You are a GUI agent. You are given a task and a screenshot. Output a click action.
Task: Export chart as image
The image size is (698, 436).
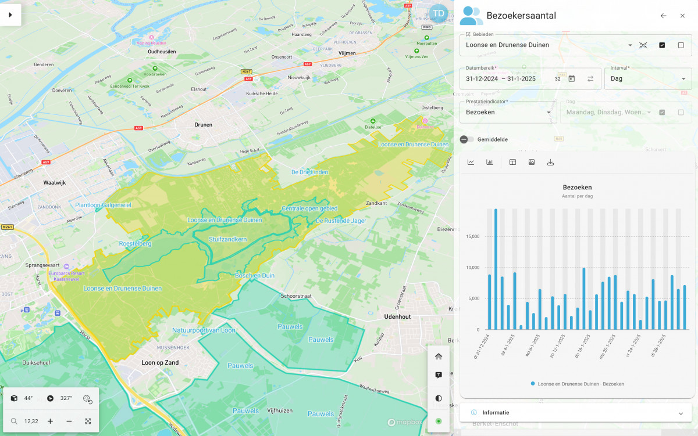coord(531,163)
